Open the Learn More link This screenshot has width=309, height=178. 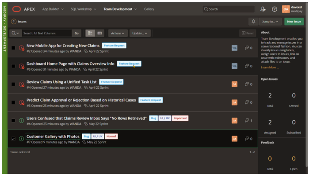point(270,67)
